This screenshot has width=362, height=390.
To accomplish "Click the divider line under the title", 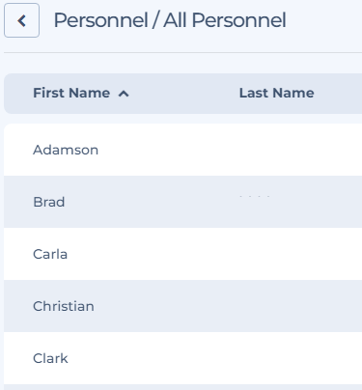I will coord(182,52).
